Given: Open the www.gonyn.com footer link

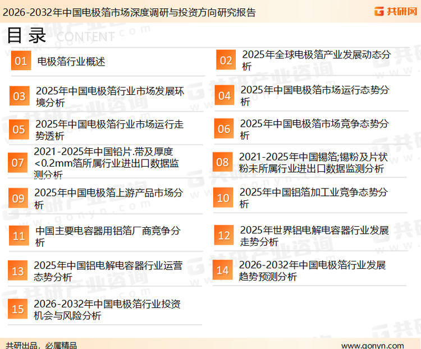Looking at the screenshot, I should tap(373, 346).
